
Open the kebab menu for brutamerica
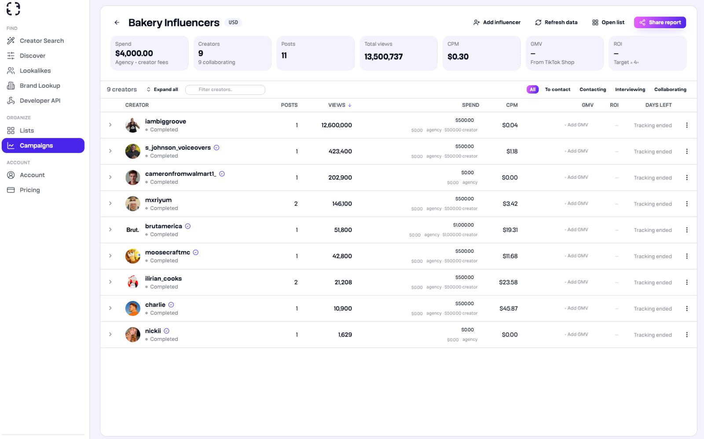click(x=686, y=230)
